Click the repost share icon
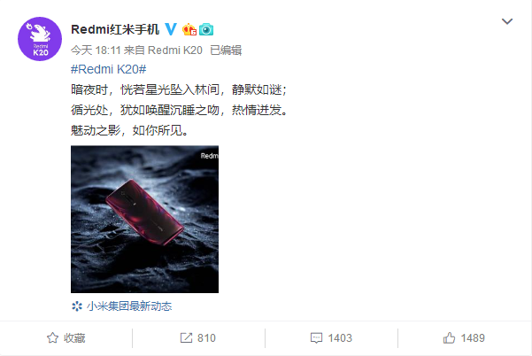Viewport: 532px width, 356px height. tap(186, 337)
